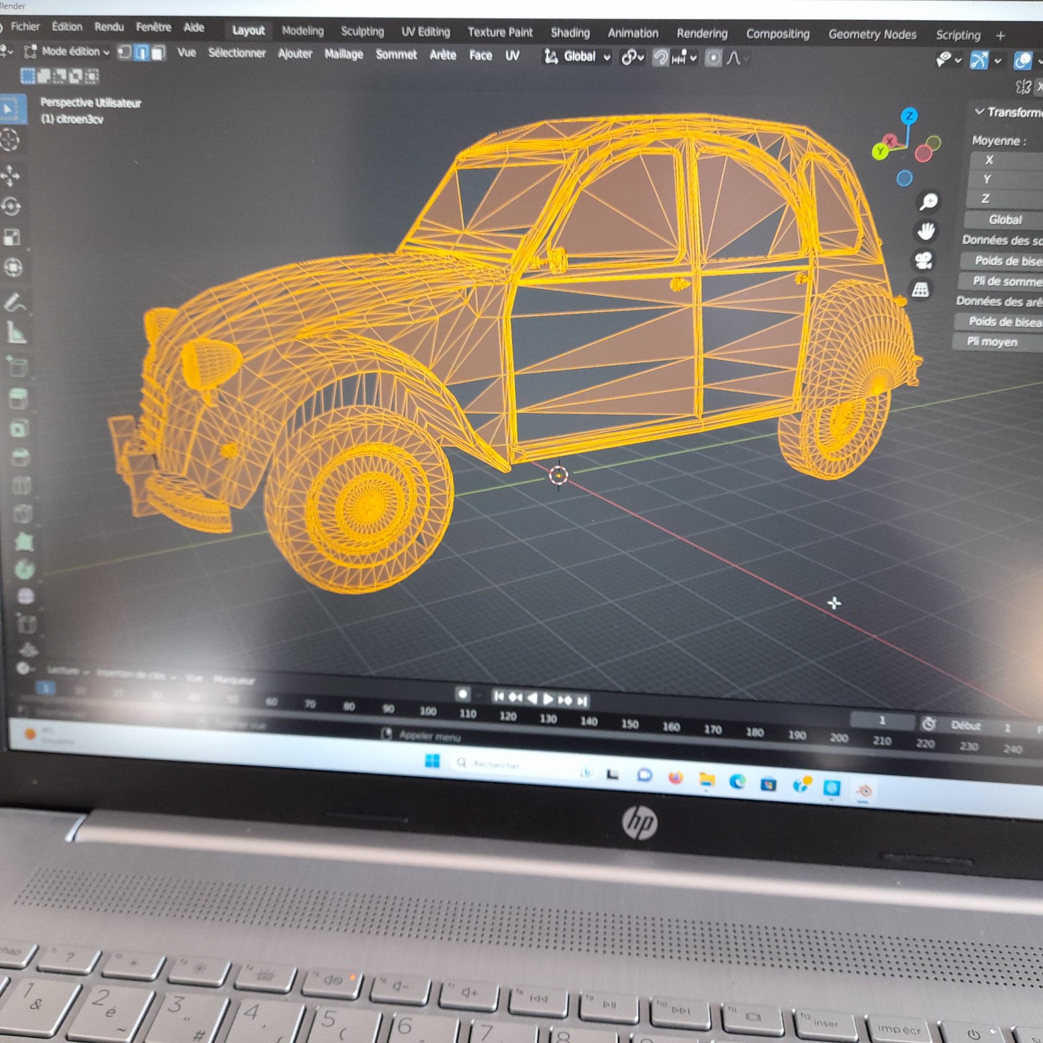Click the blue Z axis on the gizmo
This screenshot has height=1043, width=1043.
tap(909, 116)
